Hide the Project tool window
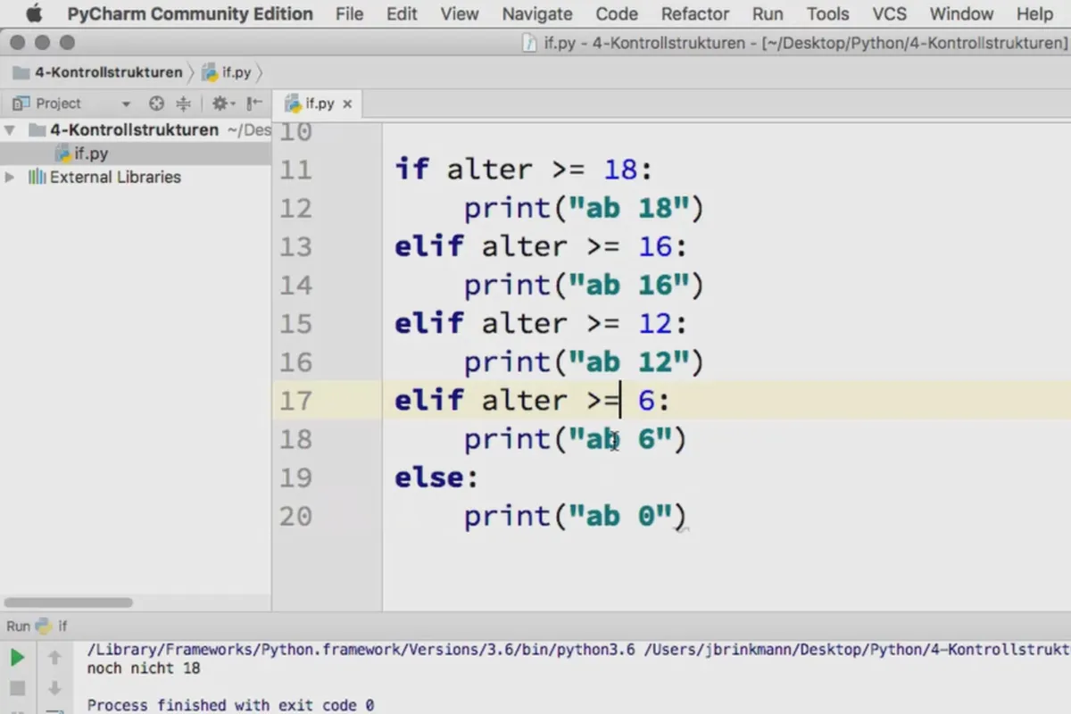The height and width of the screenshot is (714, 1071). coord(254,104)
